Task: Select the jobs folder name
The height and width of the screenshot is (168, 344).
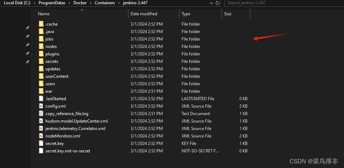Action: (49, 39)
